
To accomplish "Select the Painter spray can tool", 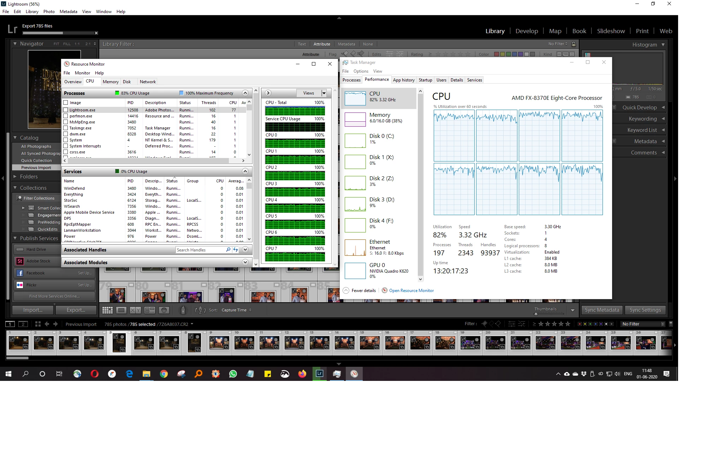I will 183,310.
